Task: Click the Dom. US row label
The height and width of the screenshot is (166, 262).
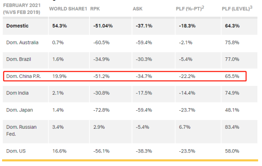Action: [x=16, y=151]
